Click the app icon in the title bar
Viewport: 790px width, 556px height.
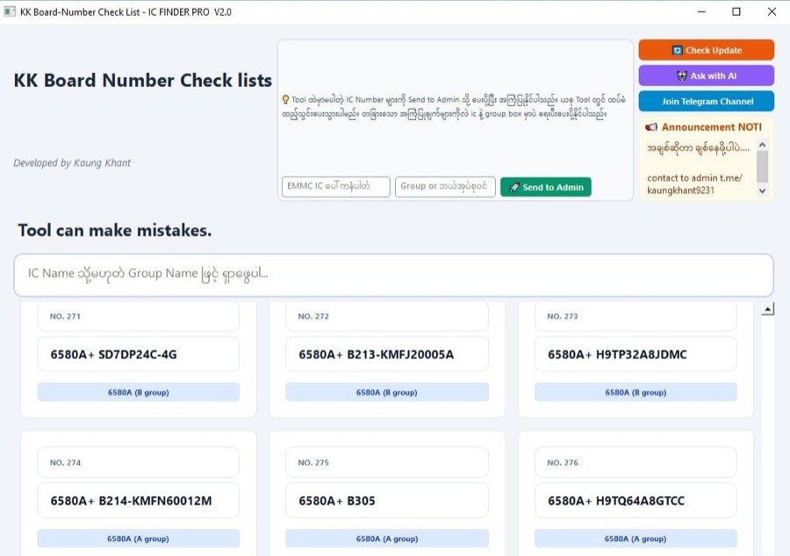click(10, 11)
